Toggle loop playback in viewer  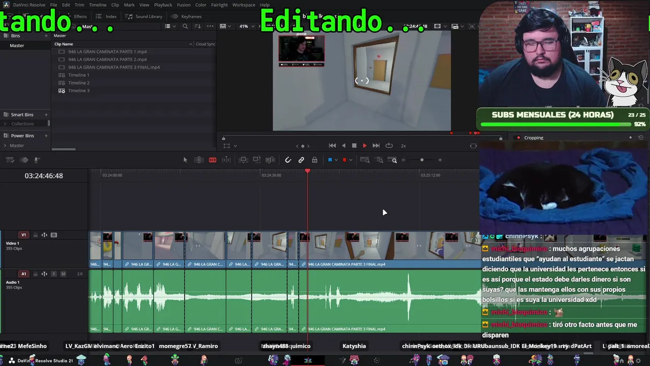(x=389, y=146)
